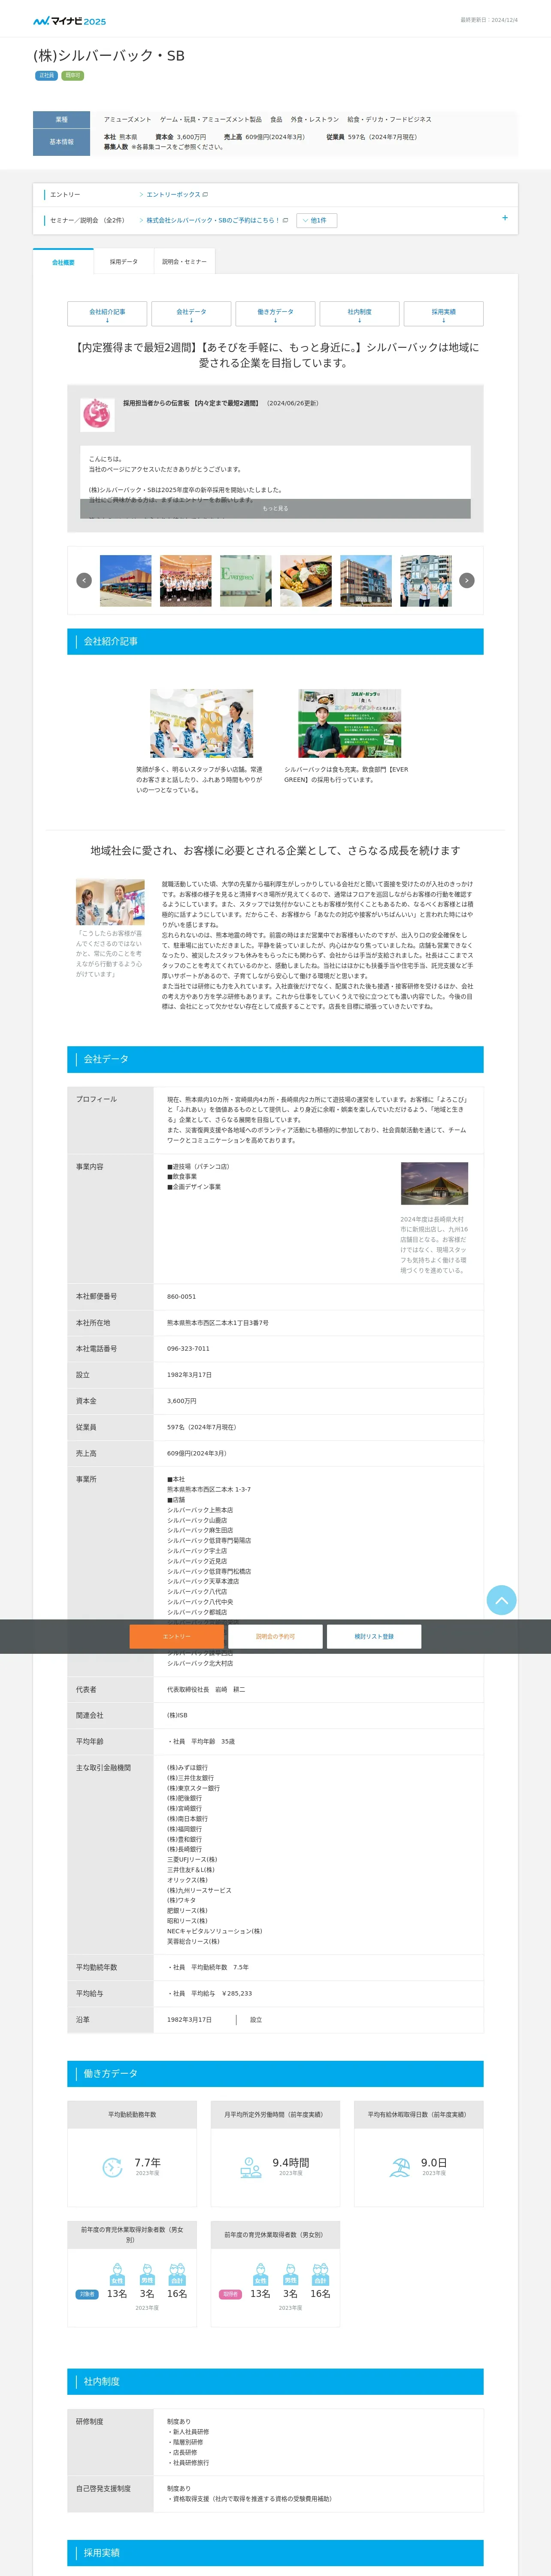Click the 既卒可 tag badge
551x2576 pixels.
[73, 76]
